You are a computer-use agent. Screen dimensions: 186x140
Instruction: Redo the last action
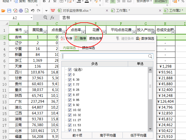point(39,11)
